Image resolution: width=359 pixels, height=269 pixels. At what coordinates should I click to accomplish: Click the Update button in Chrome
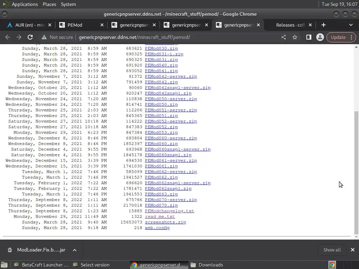pos(338,37)
